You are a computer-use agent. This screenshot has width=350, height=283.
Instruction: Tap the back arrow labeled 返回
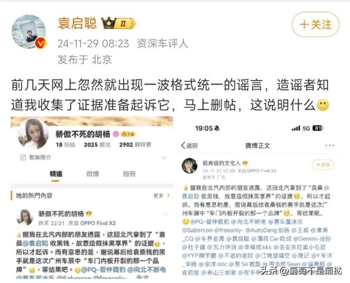(190, 146)
